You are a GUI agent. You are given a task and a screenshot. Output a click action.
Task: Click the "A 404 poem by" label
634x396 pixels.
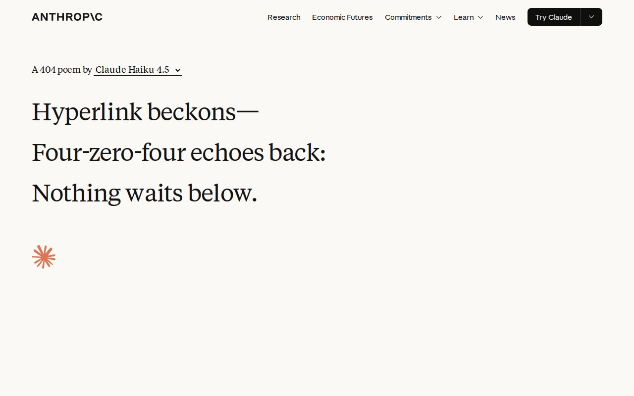[61, 70]
